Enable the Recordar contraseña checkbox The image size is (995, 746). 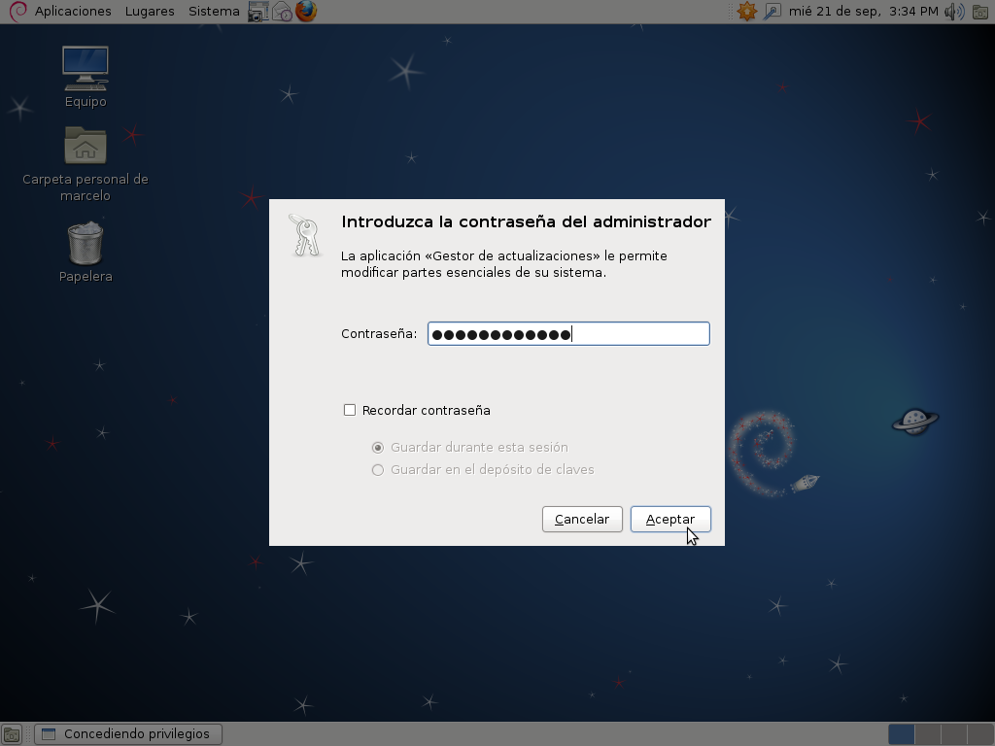coord(350,410)
